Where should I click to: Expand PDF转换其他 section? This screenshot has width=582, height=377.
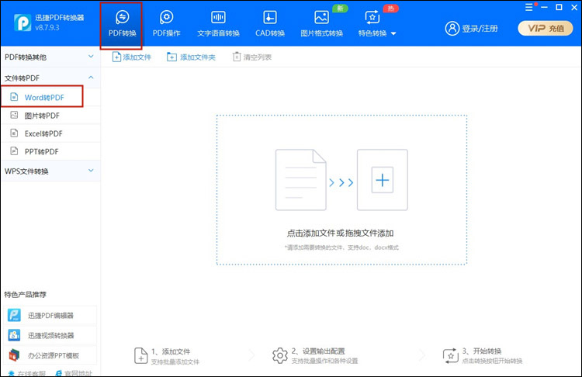coord(50,57)
